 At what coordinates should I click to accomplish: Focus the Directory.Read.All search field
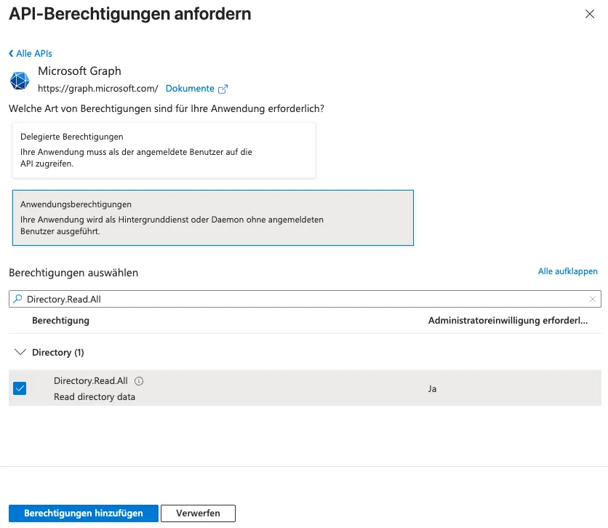pos(305,299)
